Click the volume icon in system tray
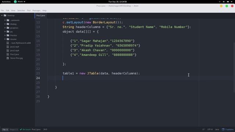The image size is (235, 132). (x=224, y=2)
